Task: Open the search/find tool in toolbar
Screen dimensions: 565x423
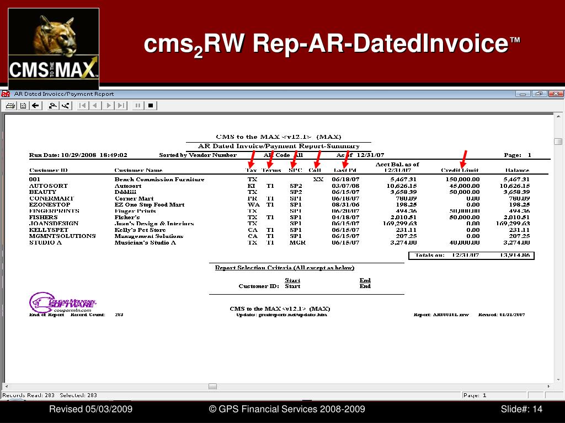Action: [x=53, y=106]
